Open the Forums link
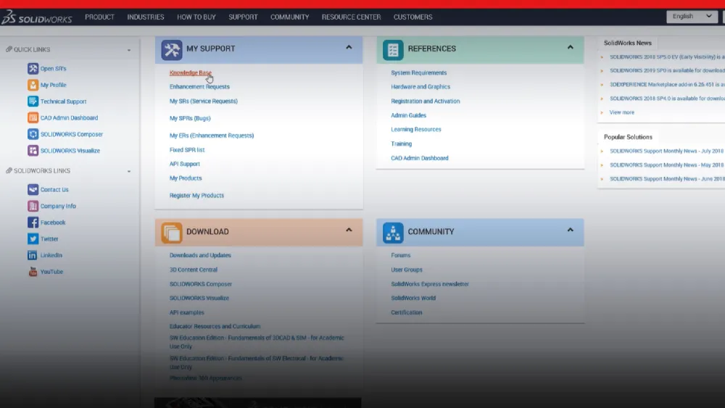The image size is (725, 408). tap(400, 255)
